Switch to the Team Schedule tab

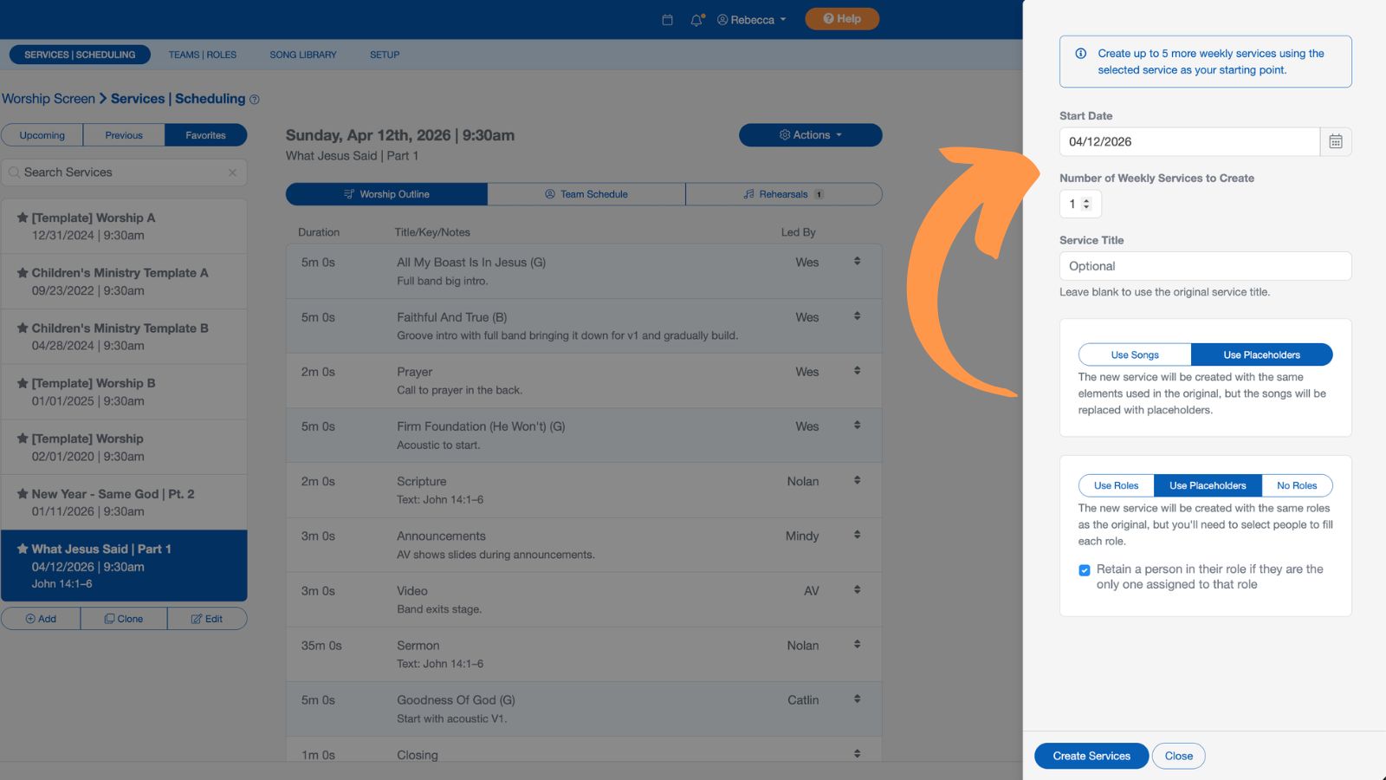coord(586,194)
